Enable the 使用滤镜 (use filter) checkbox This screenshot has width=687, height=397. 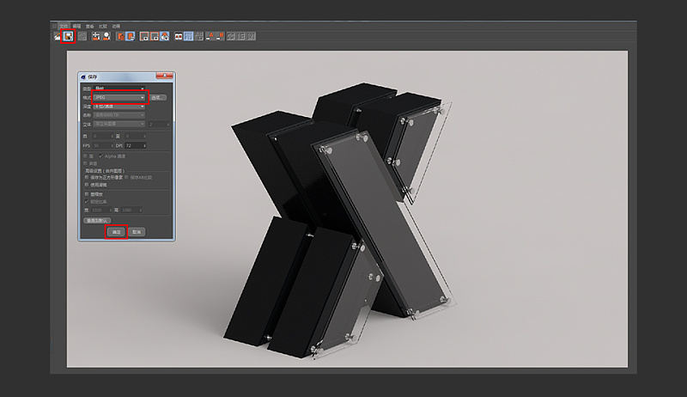click(x=85, y=183)
